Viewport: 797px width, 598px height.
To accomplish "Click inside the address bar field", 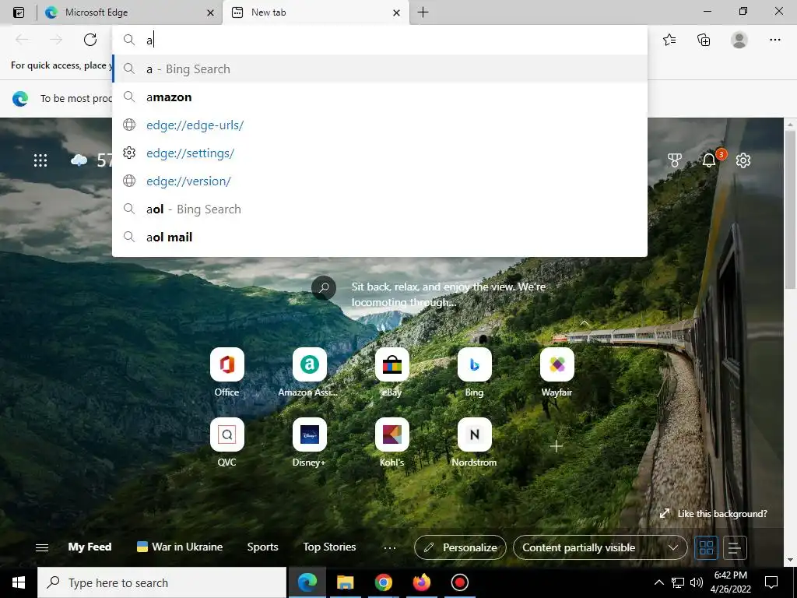I will [x=380, y=40].
